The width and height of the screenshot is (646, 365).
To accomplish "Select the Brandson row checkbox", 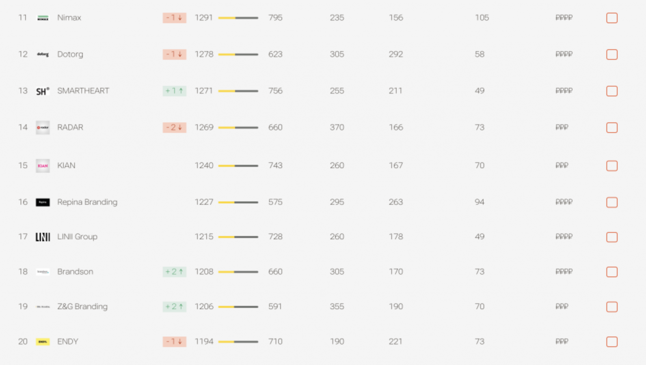I will pyautogui.click(x=611, y=272).
